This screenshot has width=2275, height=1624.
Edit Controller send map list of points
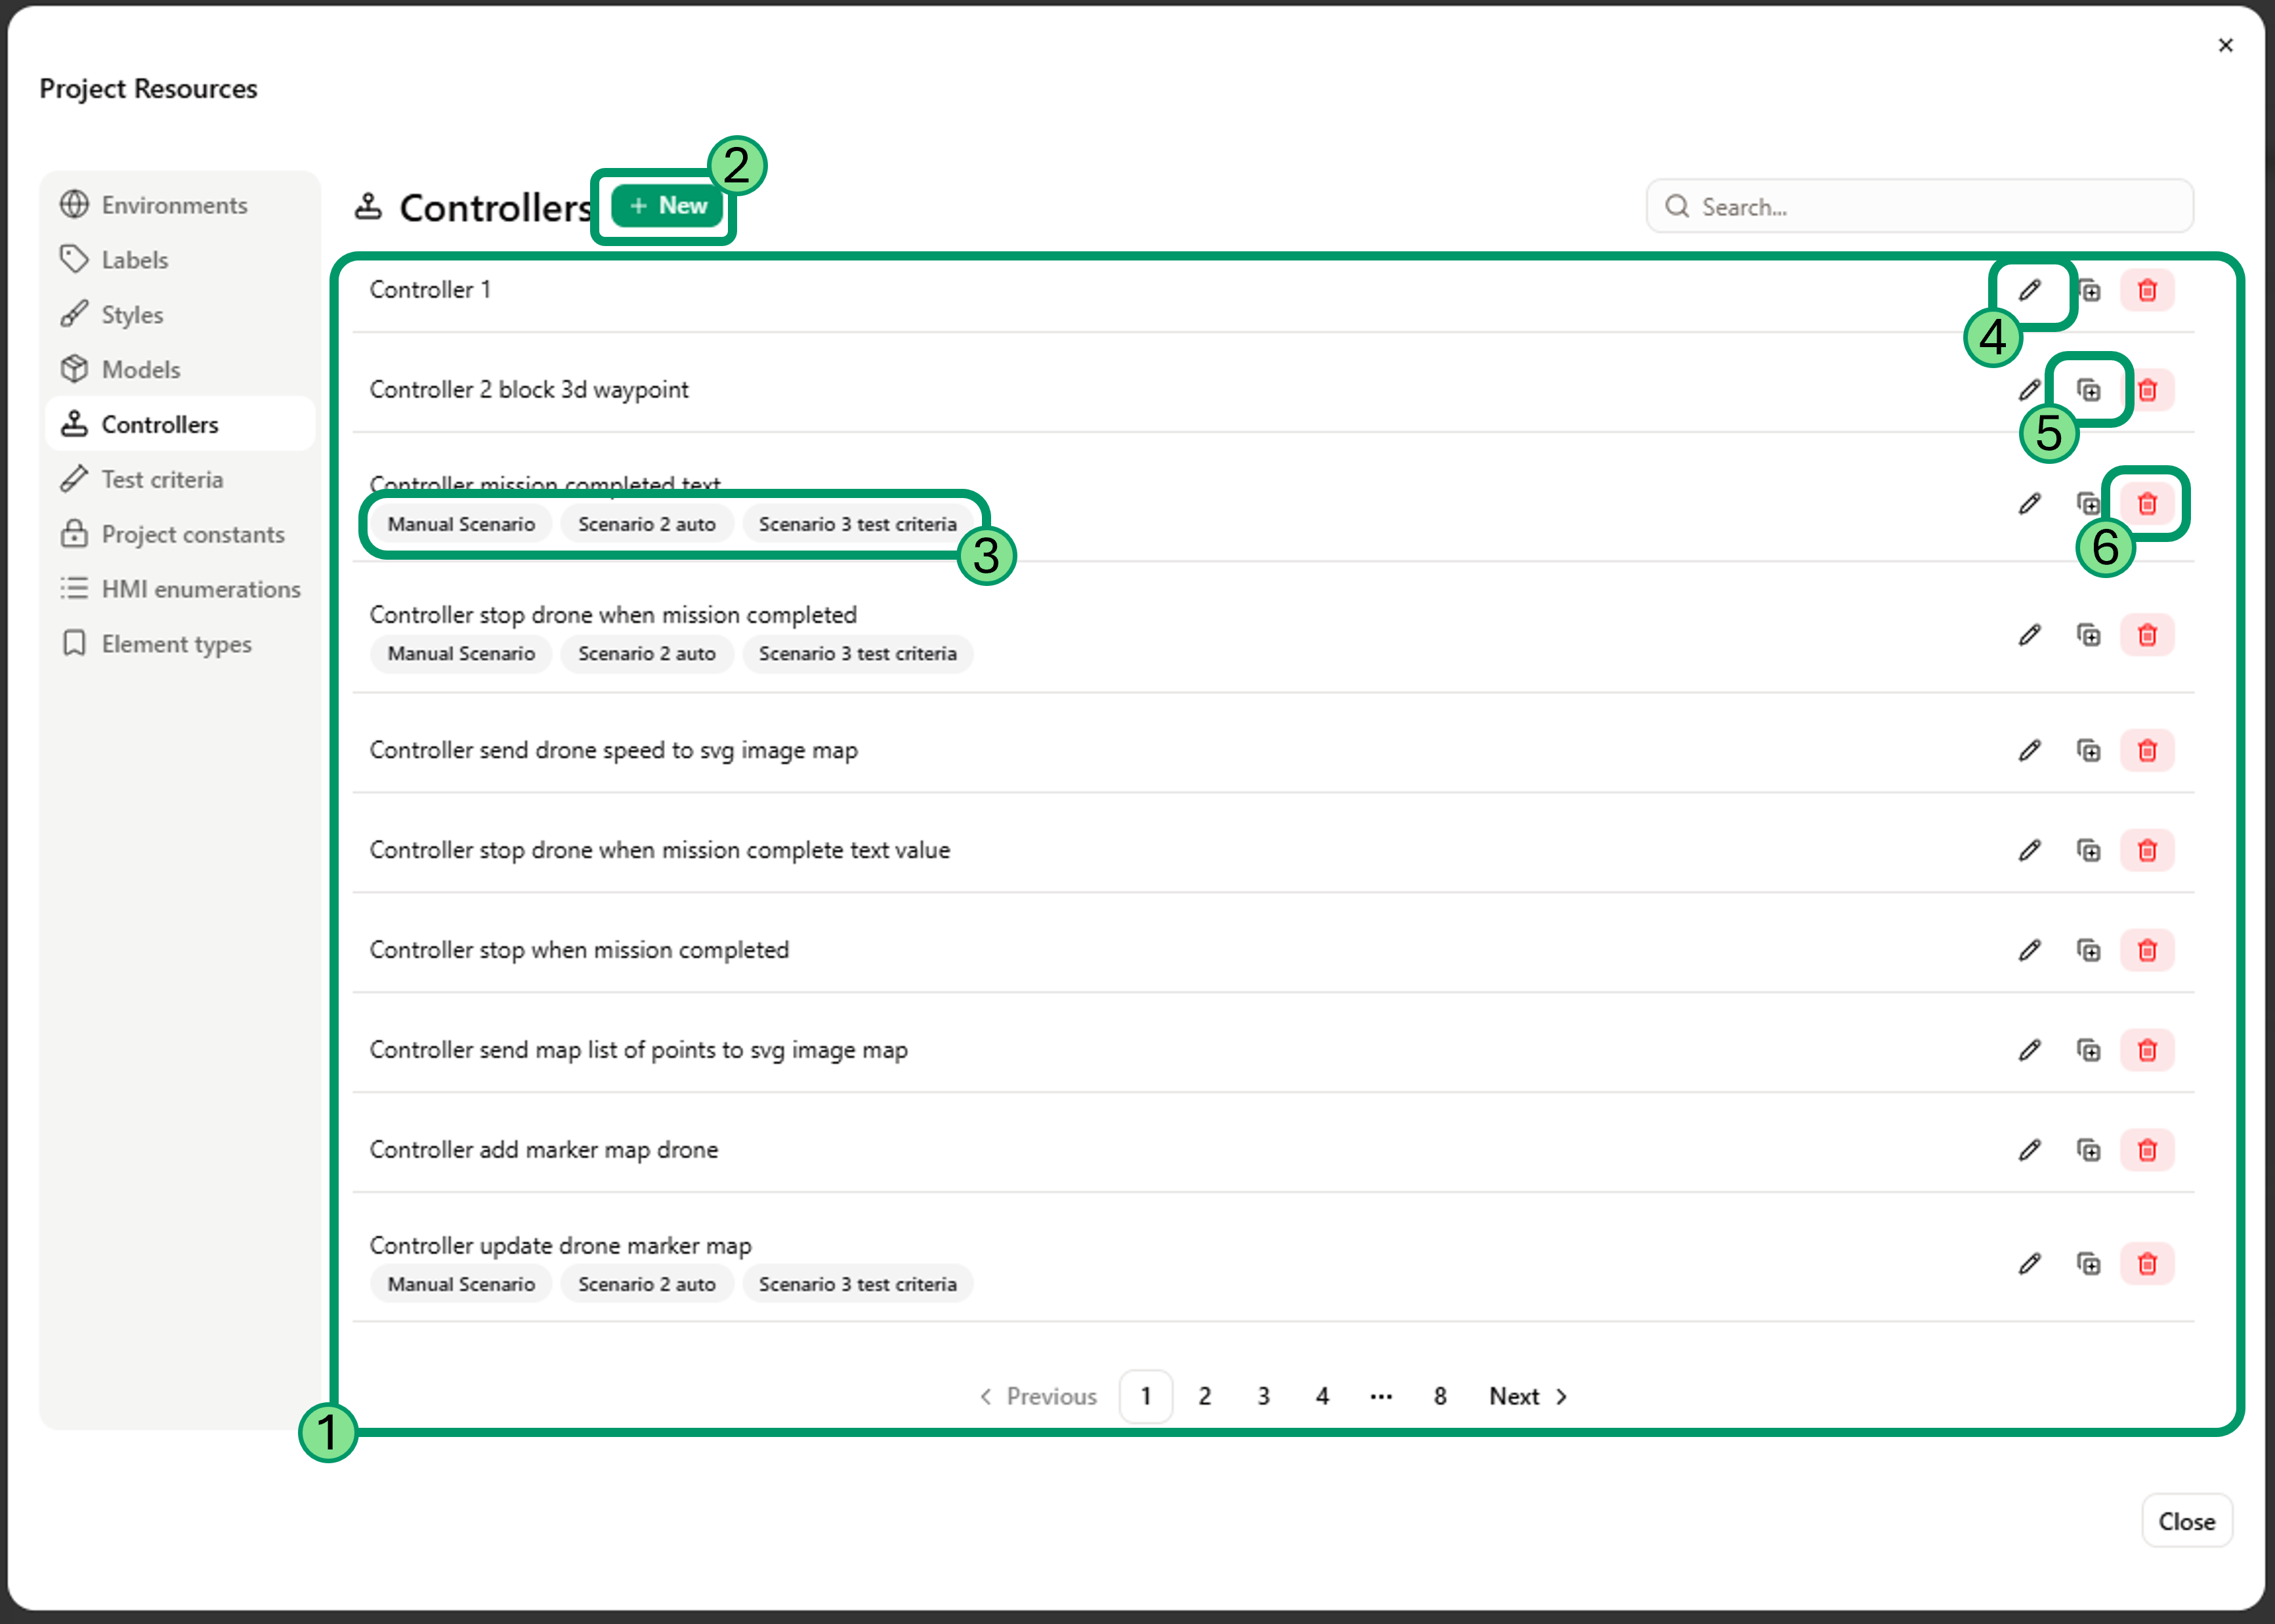pos(2030,1050)
